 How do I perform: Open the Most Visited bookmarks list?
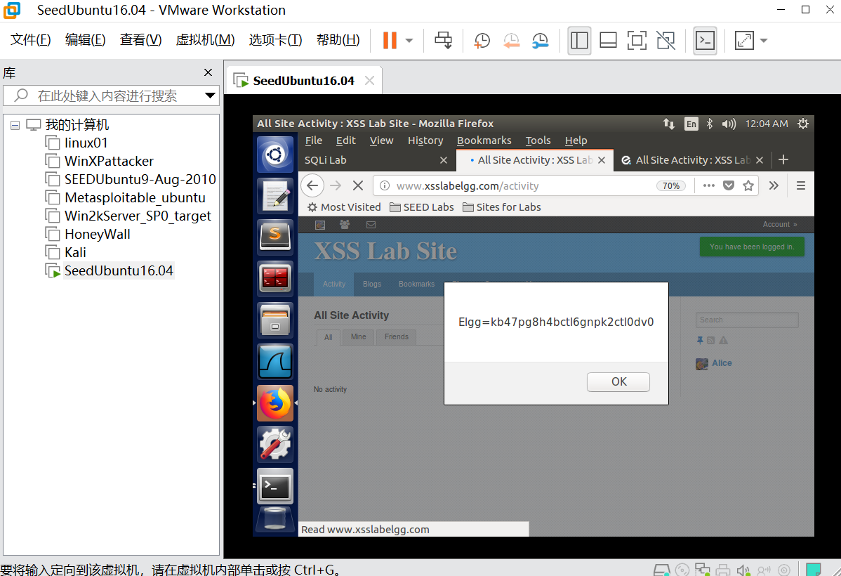click(x=344, y=207)
